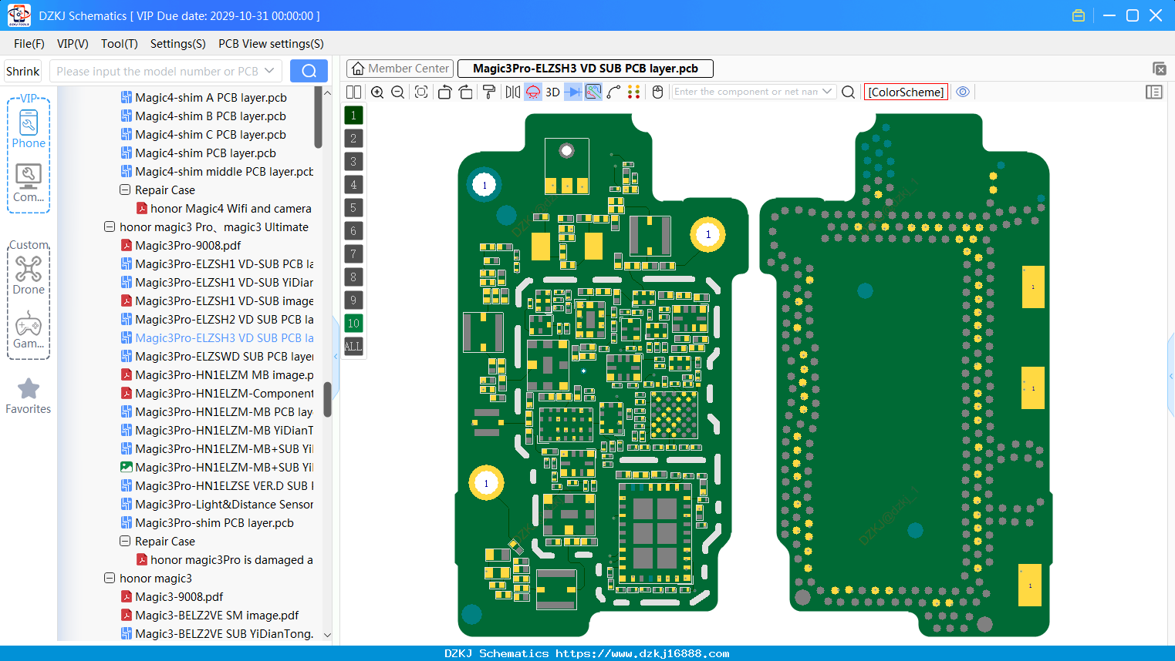Toggle the eye visibility icon in toolbar
Screen dimensions: 1175x661
pyautogui.click(x=963, y=92)
